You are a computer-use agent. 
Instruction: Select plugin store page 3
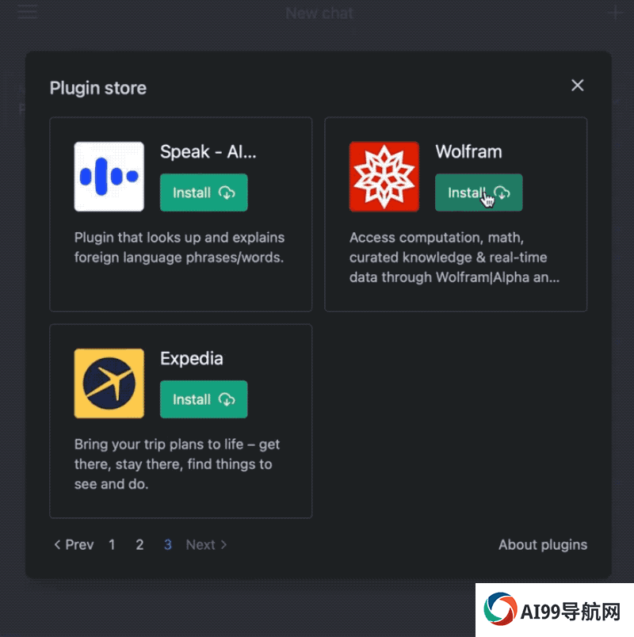point(167,544)
